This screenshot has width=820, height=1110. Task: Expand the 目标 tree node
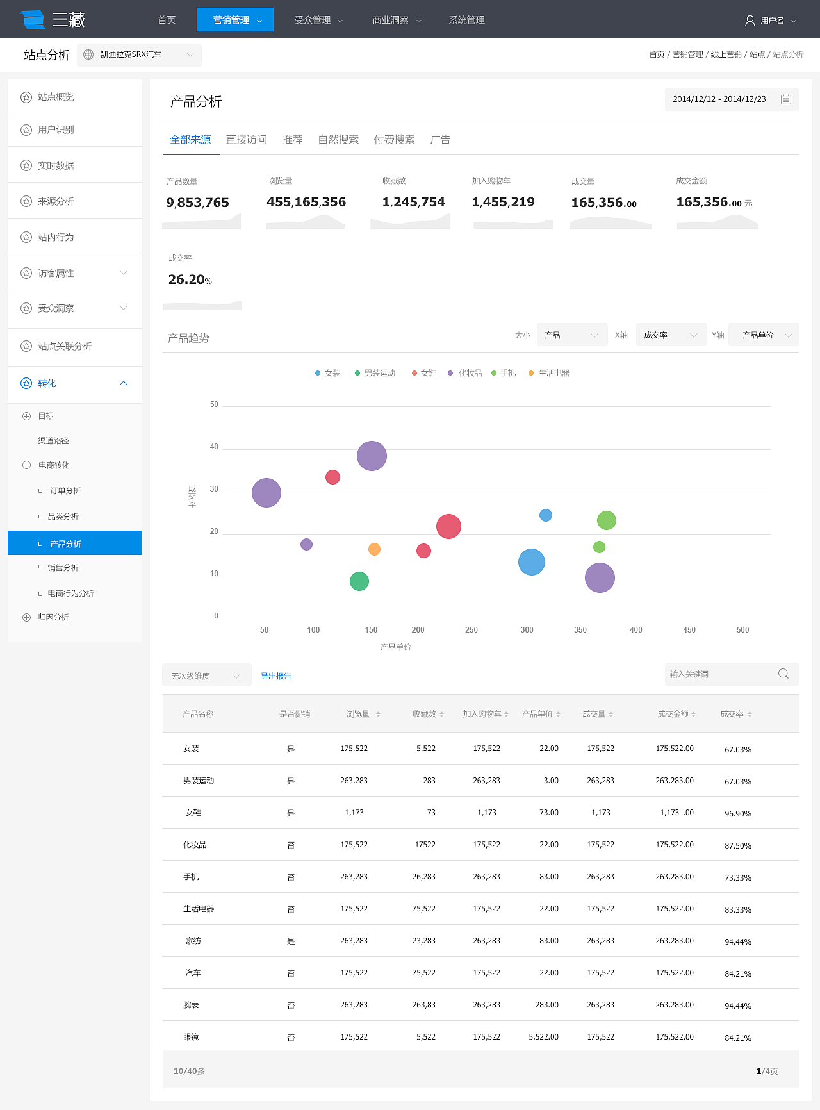[26, 416]
